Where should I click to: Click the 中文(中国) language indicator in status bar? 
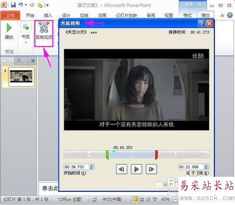pyautogui.click(x=112, y=199)
